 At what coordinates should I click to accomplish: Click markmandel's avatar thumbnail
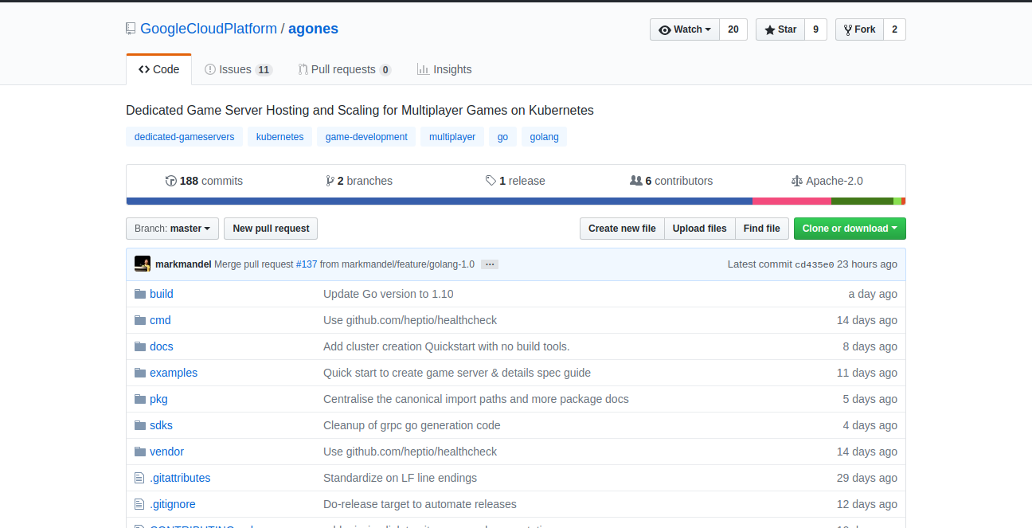pos(143,264)
